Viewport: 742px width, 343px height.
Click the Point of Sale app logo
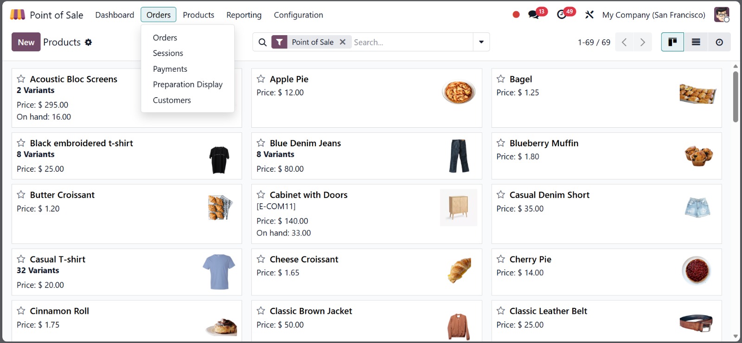click(x=18, y=15)
